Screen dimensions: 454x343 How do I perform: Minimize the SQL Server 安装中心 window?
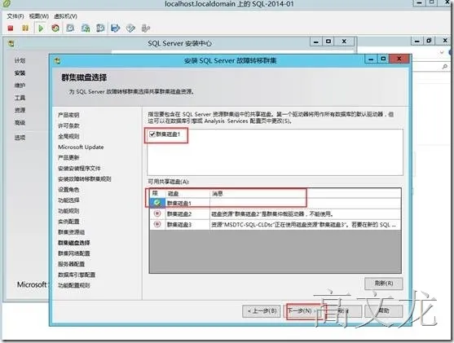point(316,42)
